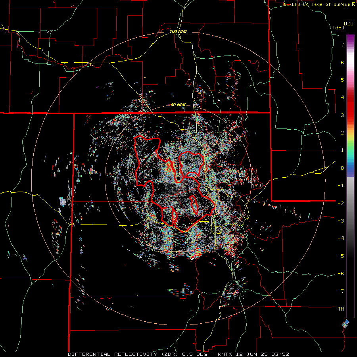This screenshot has height=357, width=357.
Task: Click the -4 value on ZDR scale
Action: (341, 238)
